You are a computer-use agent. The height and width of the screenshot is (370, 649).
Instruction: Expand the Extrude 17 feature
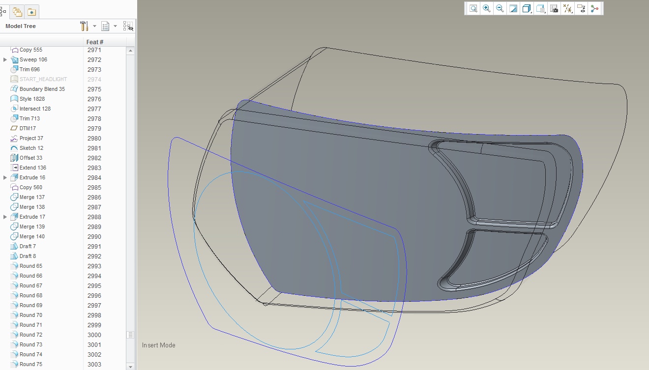[x=5, y=217]
